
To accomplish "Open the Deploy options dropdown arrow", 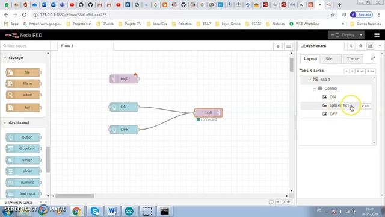I will [361, 35].
